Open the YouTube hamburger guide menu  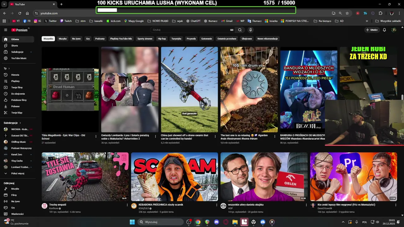coord(6,30)
